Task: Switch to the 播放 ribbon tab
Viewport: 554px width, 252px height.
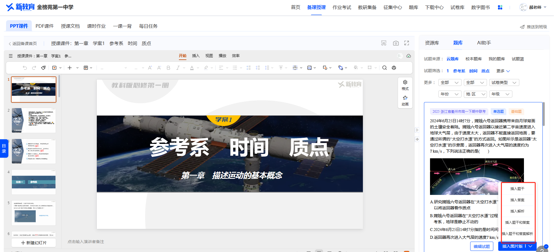Action: (223, 56)
